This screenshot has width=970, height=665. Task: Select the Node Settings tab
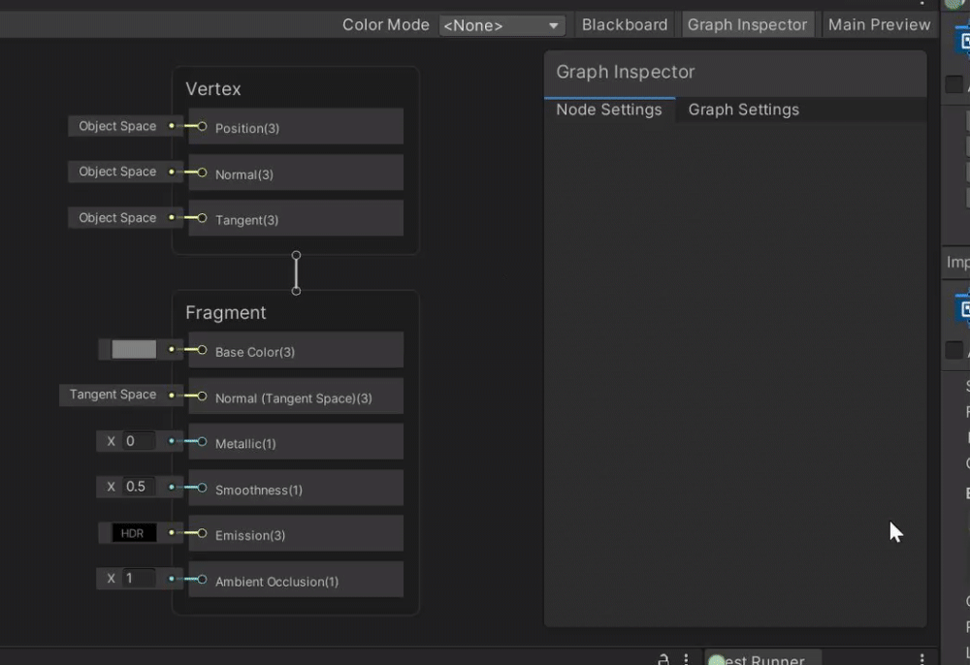click(608, 110)
